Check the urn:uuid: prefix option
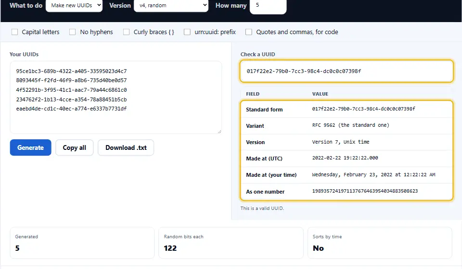 click(x=187, y=32)
